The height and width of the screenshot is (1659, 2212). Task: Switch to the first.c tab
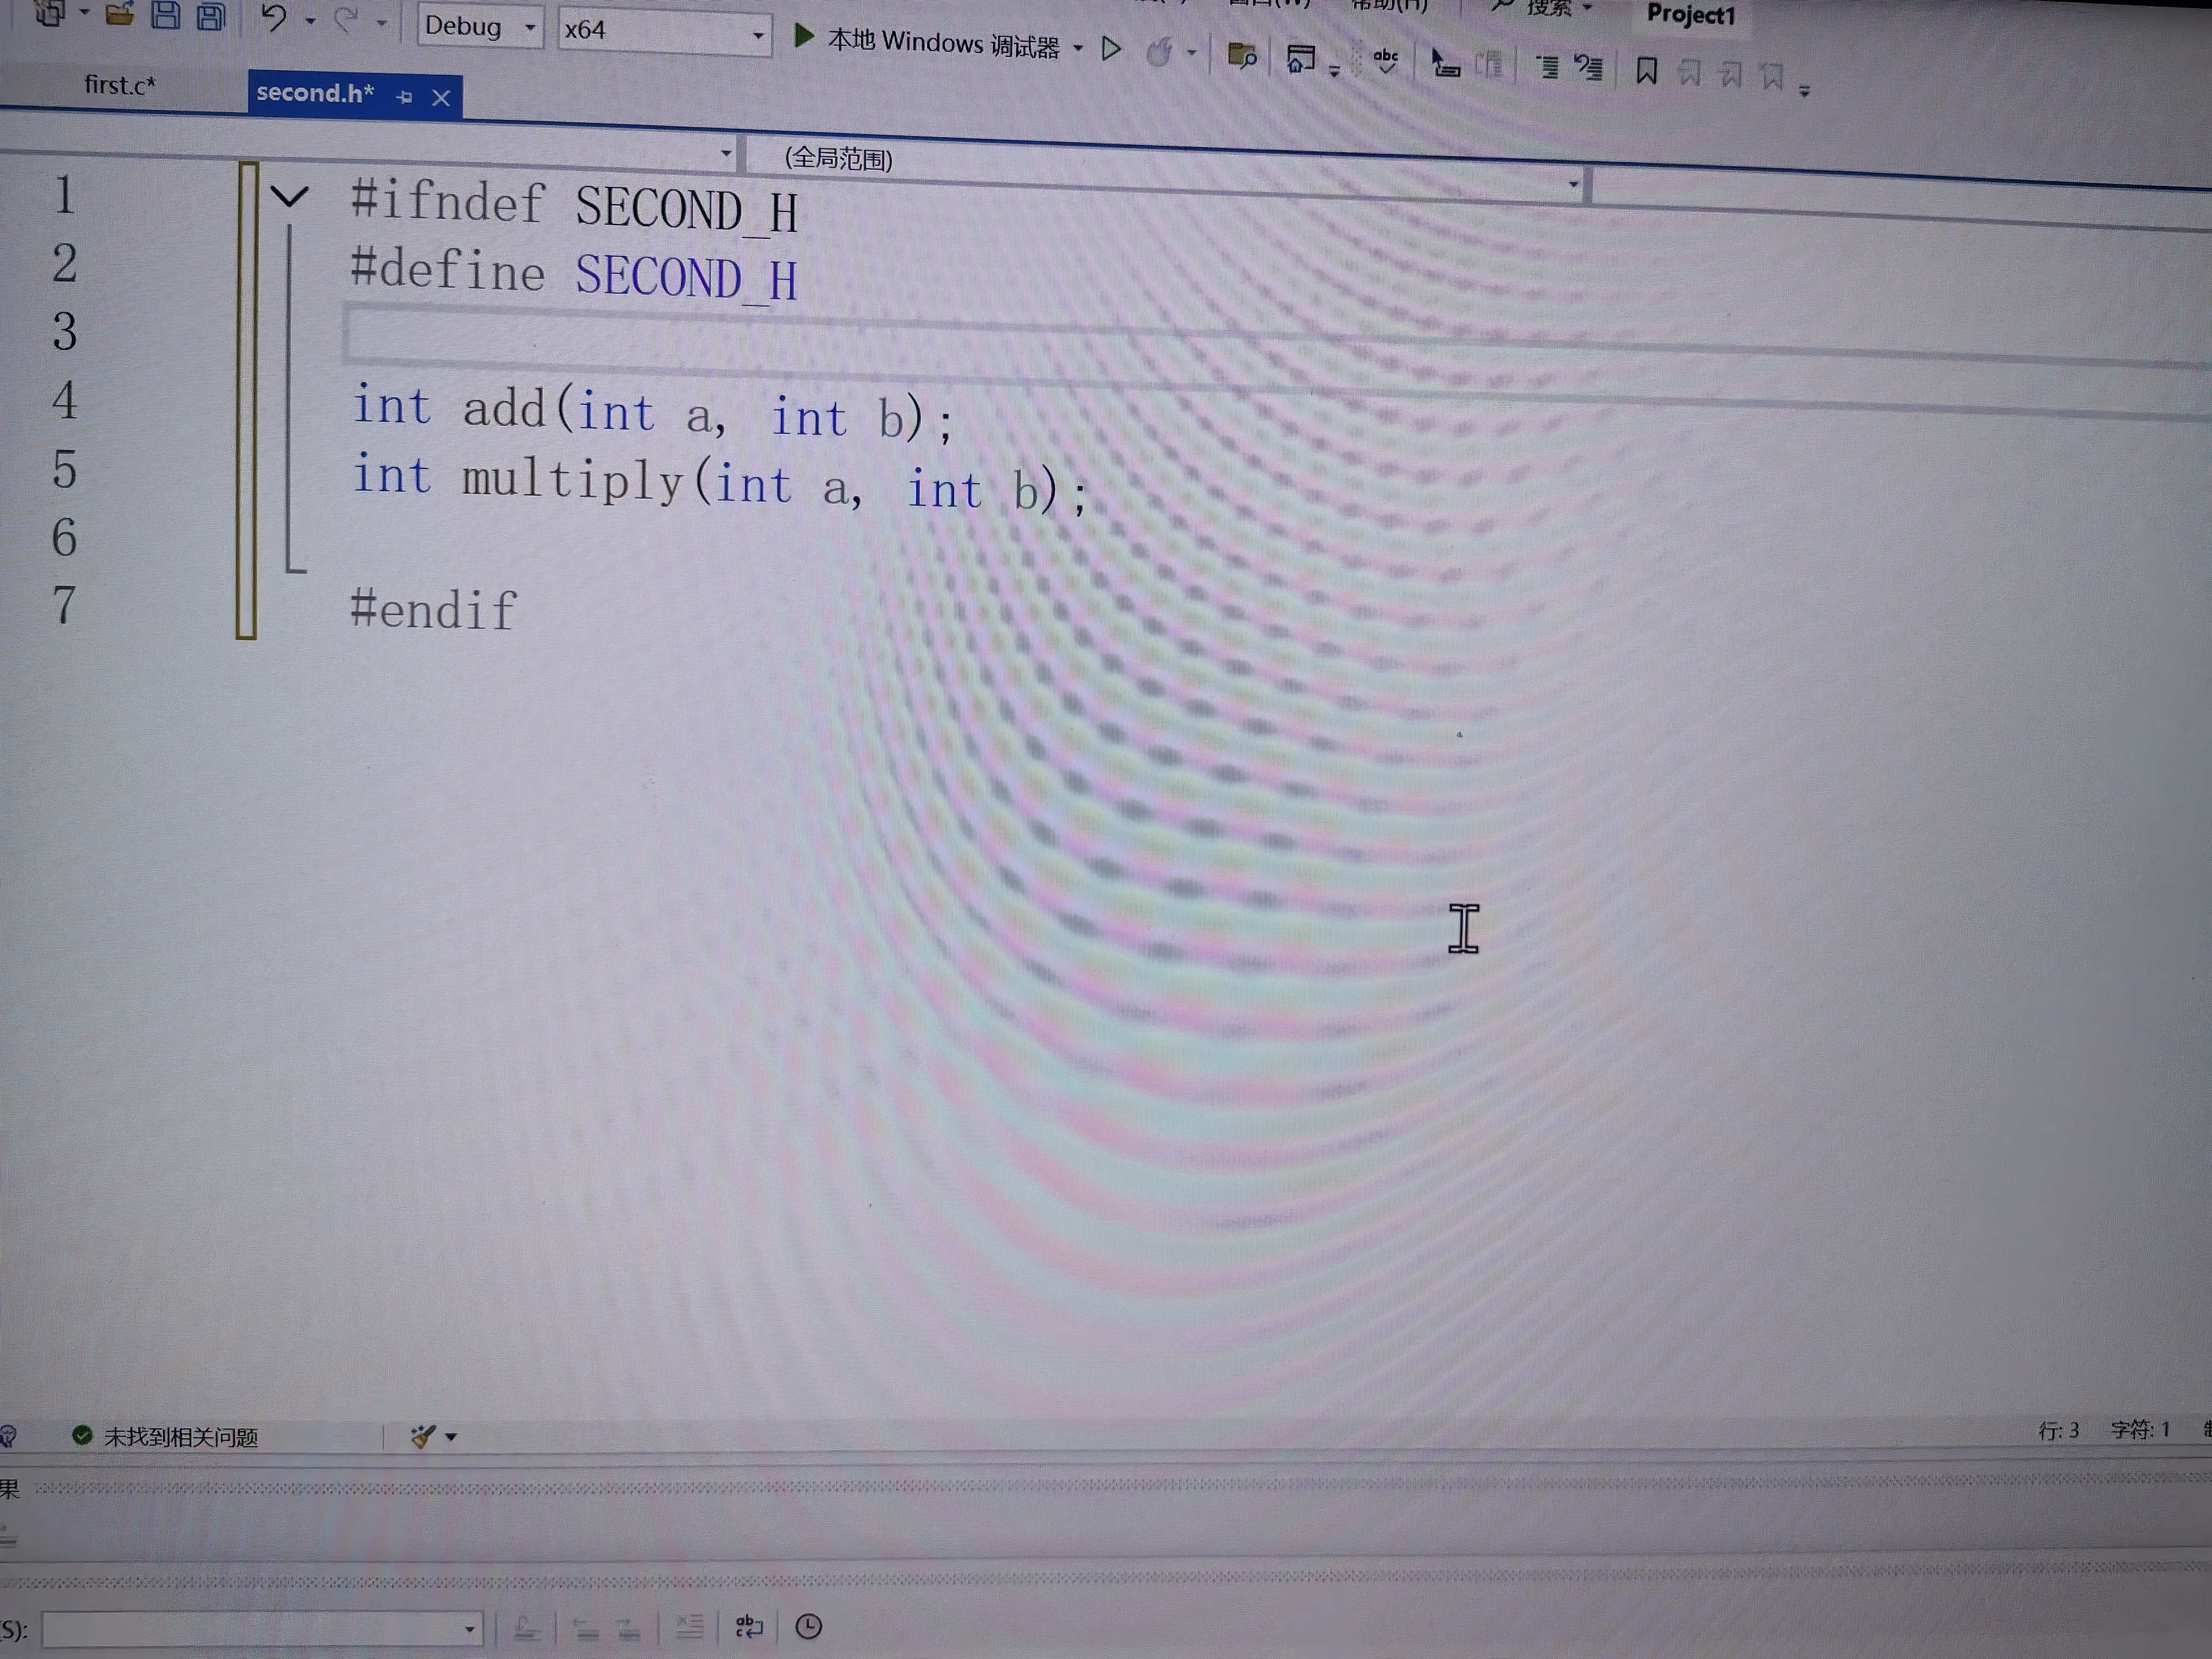point(119,85)
